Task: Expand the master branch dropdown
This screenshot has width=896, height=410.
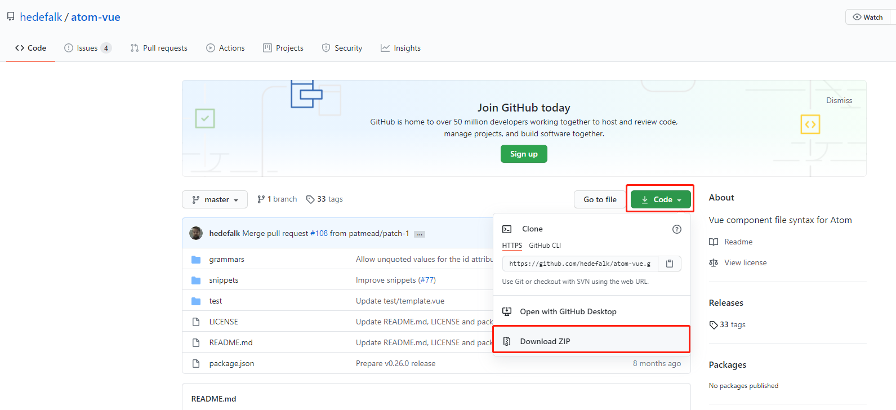Action: pos(215,199)
